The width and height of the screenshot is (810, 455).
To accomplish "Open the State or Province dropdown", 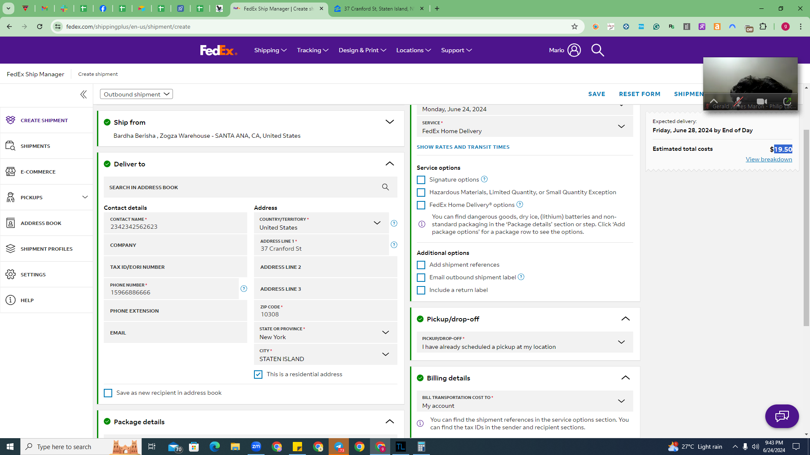I will point(325,333).
